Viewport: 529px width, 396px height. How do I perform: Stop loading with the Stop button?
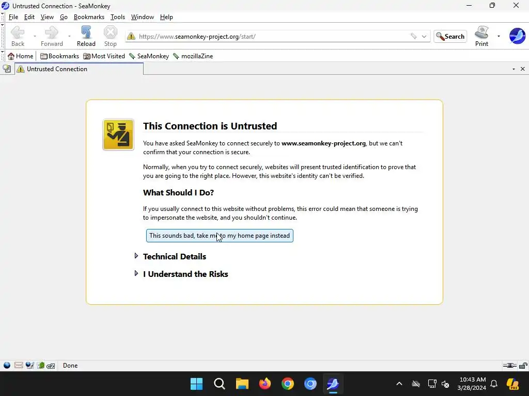[x=111, y=36]
